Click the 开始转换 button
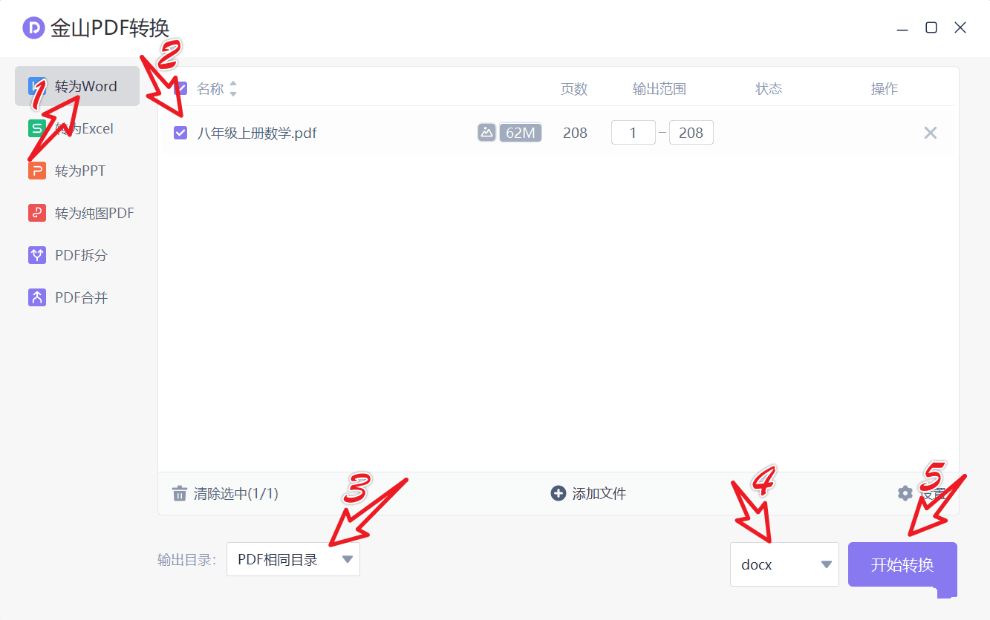 coord(902,564)
